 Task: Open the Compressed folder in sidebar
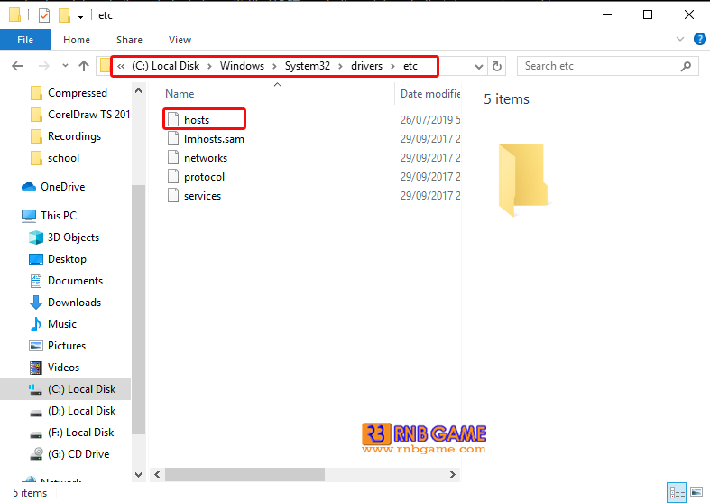point(77,93)
